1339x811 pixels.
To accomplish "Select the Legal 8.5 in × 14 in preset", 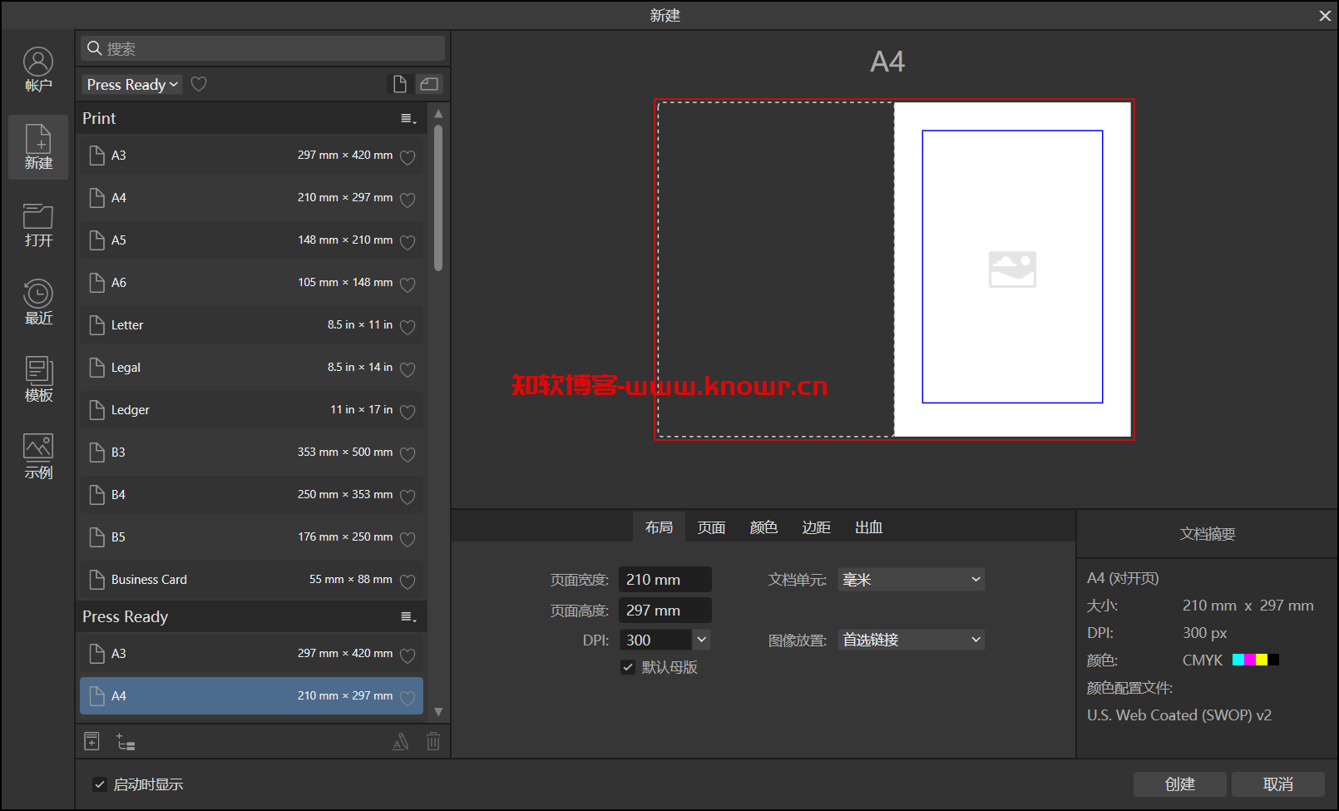I will pyautogui.click(x=251, y=368).
